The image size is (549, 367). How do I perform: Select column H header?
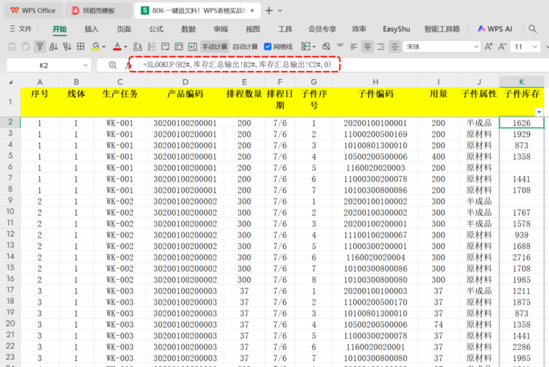(x=375, y=82)
